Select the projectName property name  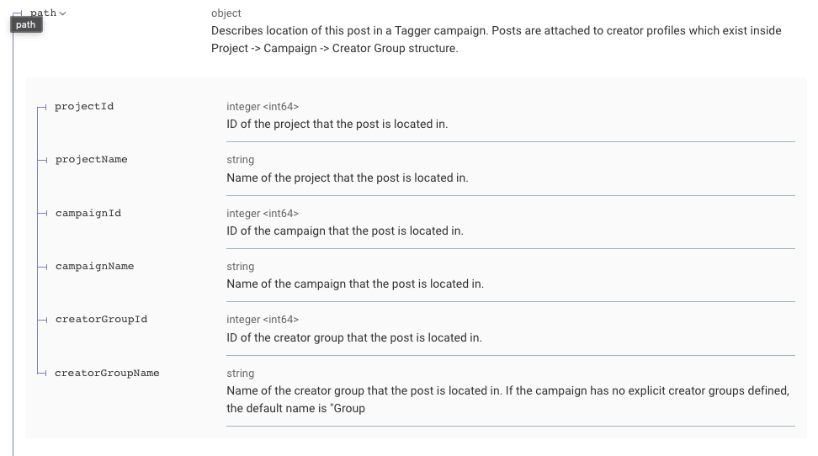click(91, 160)
